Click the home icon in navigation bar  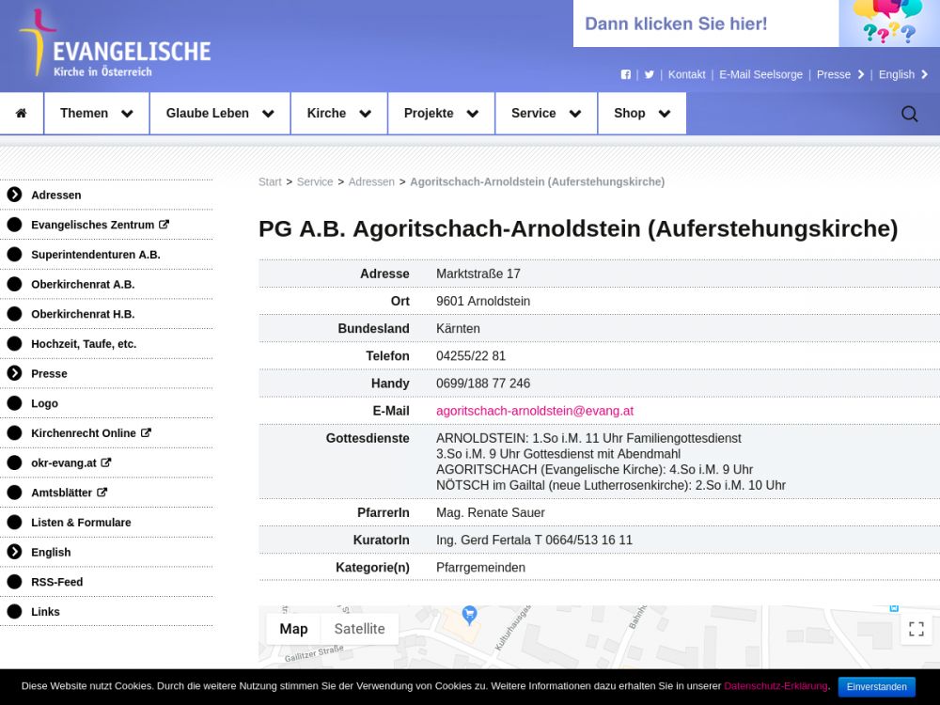[x=22, y=114]
